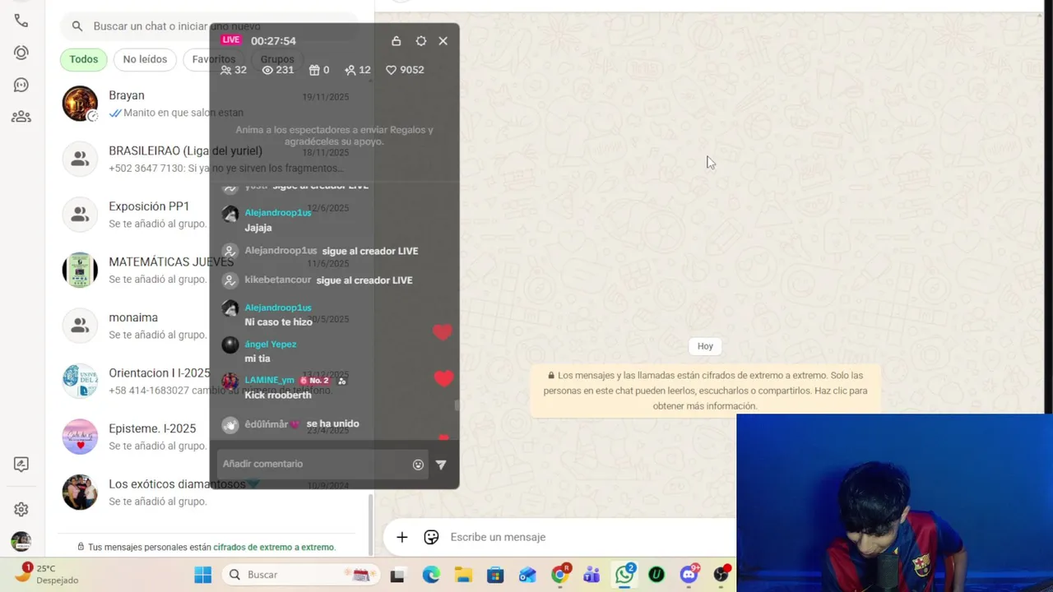The height and width of the screenshot is (592, 1053).
Task: Open the Communities icon in WhatsApp sidebar
Action: pos(21,117)
